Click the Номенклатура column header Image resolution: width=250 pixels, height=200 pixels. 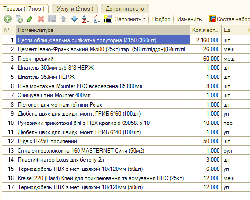[x=103, y=30]
